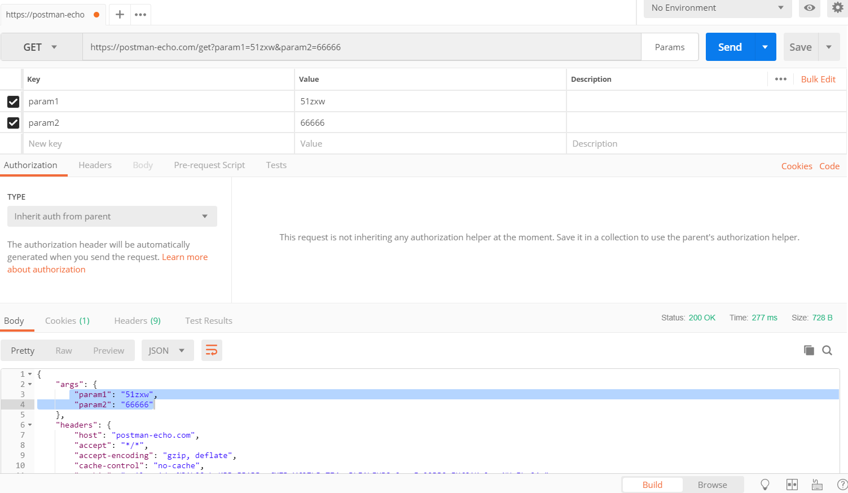The height and width of the screenshot is (493, 848).
Task: Expand the Send button arrow options
Action: (x=765, y=47)
